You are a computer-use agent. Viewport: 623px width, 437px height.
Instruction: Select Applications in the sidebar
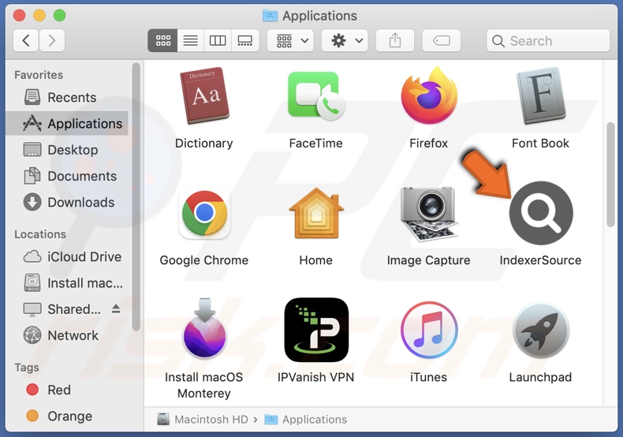pos(67,124)
